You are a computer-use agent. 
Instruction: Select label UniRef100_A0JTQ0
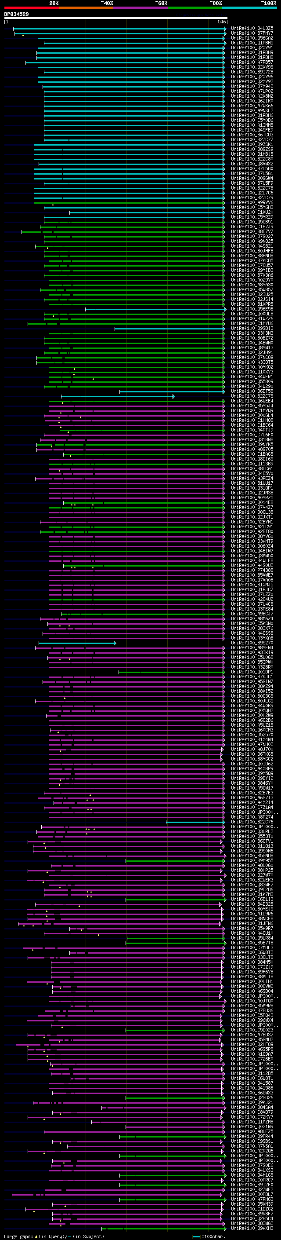tap(252, 1002)
